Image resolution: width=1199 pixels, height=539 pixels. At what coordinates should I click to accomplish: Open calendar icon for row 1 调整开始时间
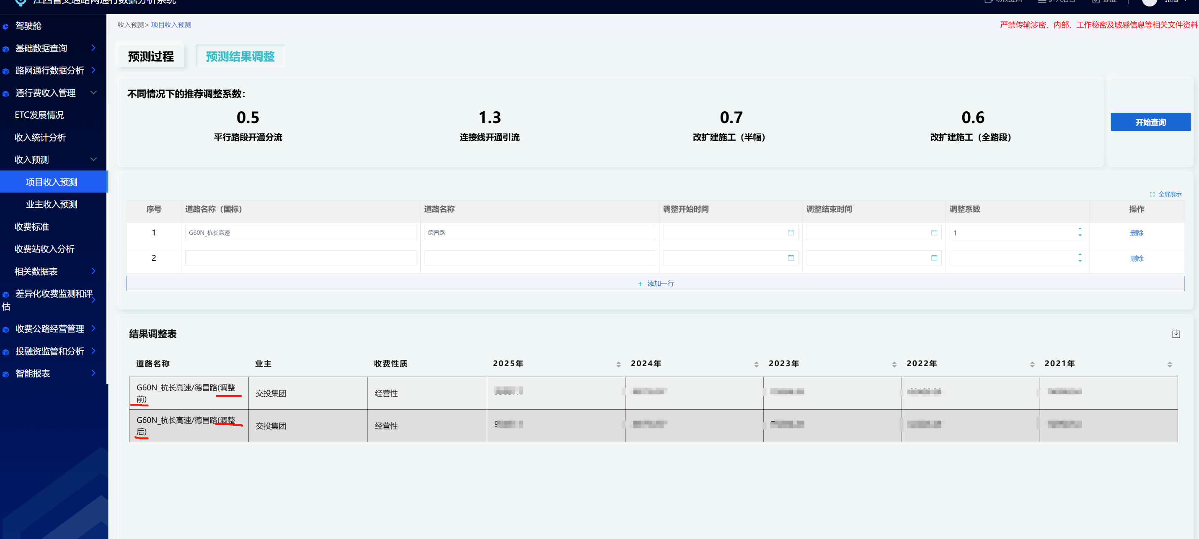click(x=791, y=233)
